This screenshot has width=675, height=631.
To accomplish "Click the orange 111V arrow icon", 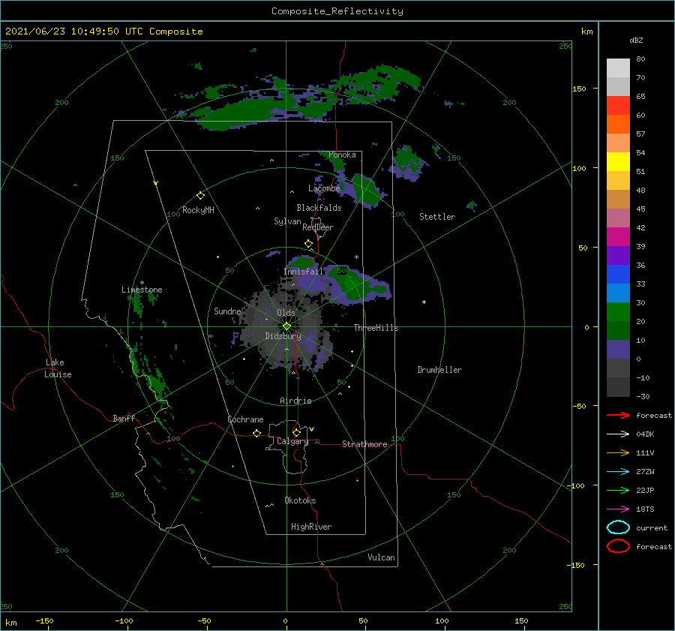I will pyautogui.click(x=618, y=452).
